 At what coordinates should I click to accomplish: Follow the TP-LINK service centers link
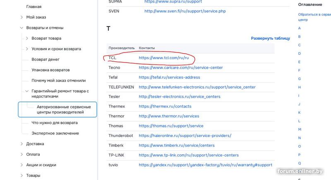click(189, 155)
